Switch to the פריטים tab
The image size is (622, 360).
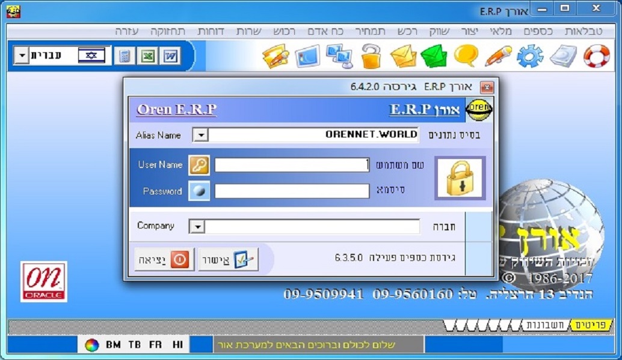pos(591,325)
